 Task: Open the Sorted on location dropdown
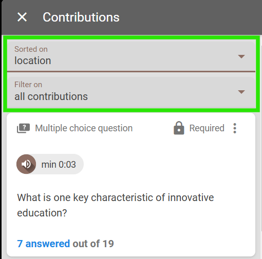coord(131,56)
